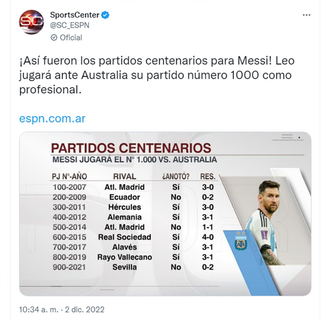This screenshot has width=327, height=320.
Task: Select the Real Sociedad rival entry
Action: coord(125,237)
